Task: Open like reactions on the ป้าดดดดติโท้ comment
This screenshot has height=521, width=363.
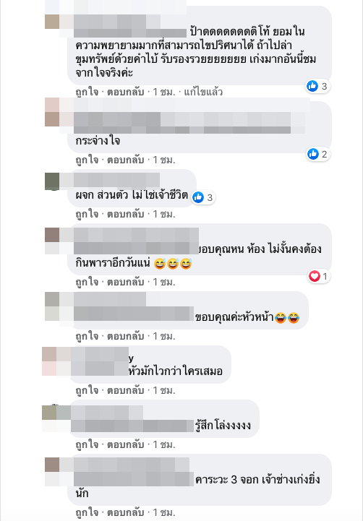Action: [x=317, y=87]
